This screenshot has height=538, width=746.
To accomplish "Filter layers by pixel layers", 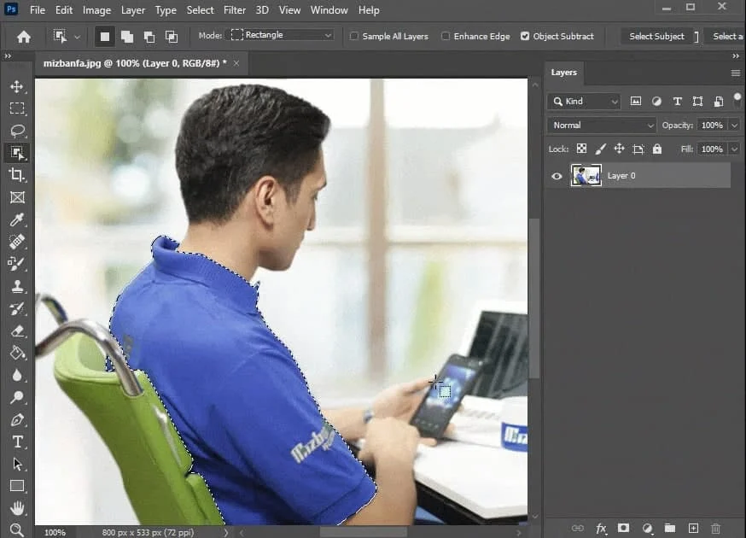I will click(636, 101).
